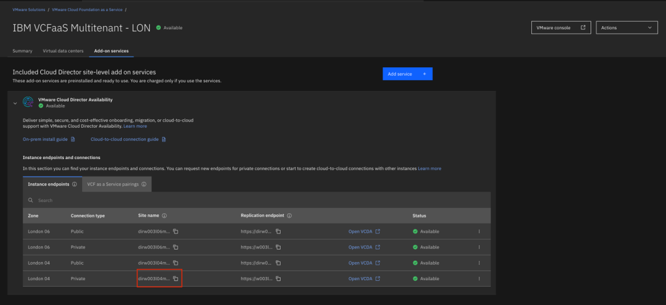Open overflow menu for London 06 Public row
This screenshot has height=305, width=666.
tap(479, 231)
